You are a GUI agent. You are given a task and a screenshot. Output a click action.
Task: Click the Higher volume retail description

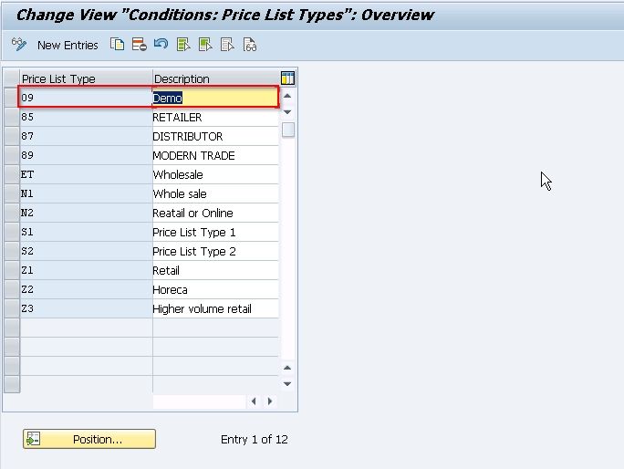click(215, 308)
